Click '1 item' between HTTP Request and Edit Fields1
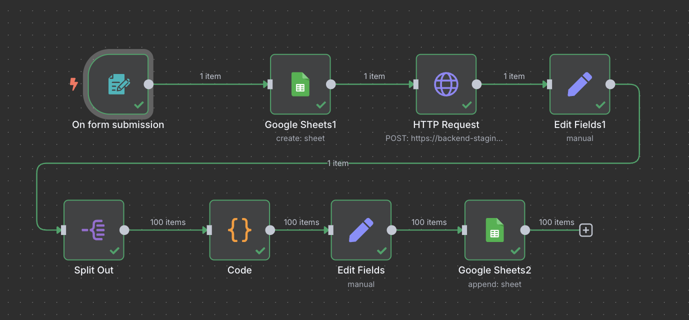 tap(514, 76)
